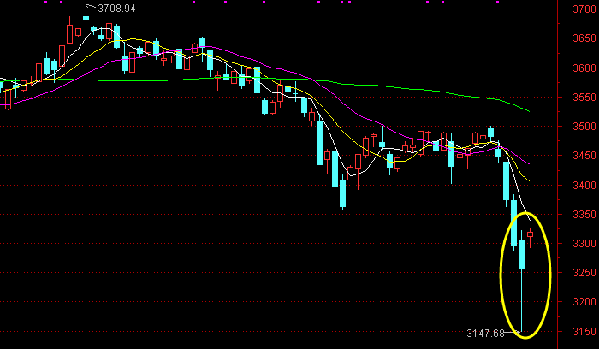Screen dimensions: 599x349
Task: Click the 3700 price axis label
Action: (x=584, y=9)
